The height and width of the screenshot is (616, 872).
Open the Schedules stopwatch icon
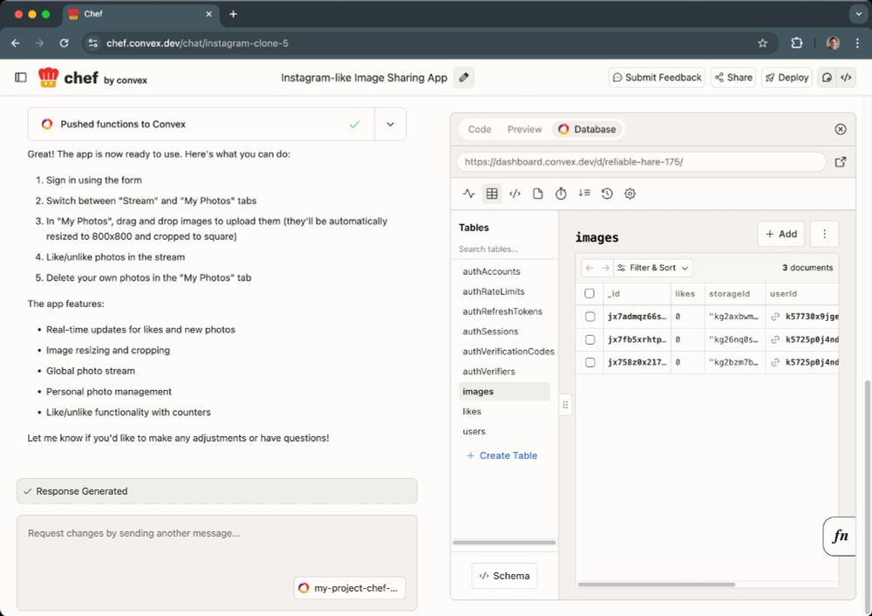pos(561,194)
